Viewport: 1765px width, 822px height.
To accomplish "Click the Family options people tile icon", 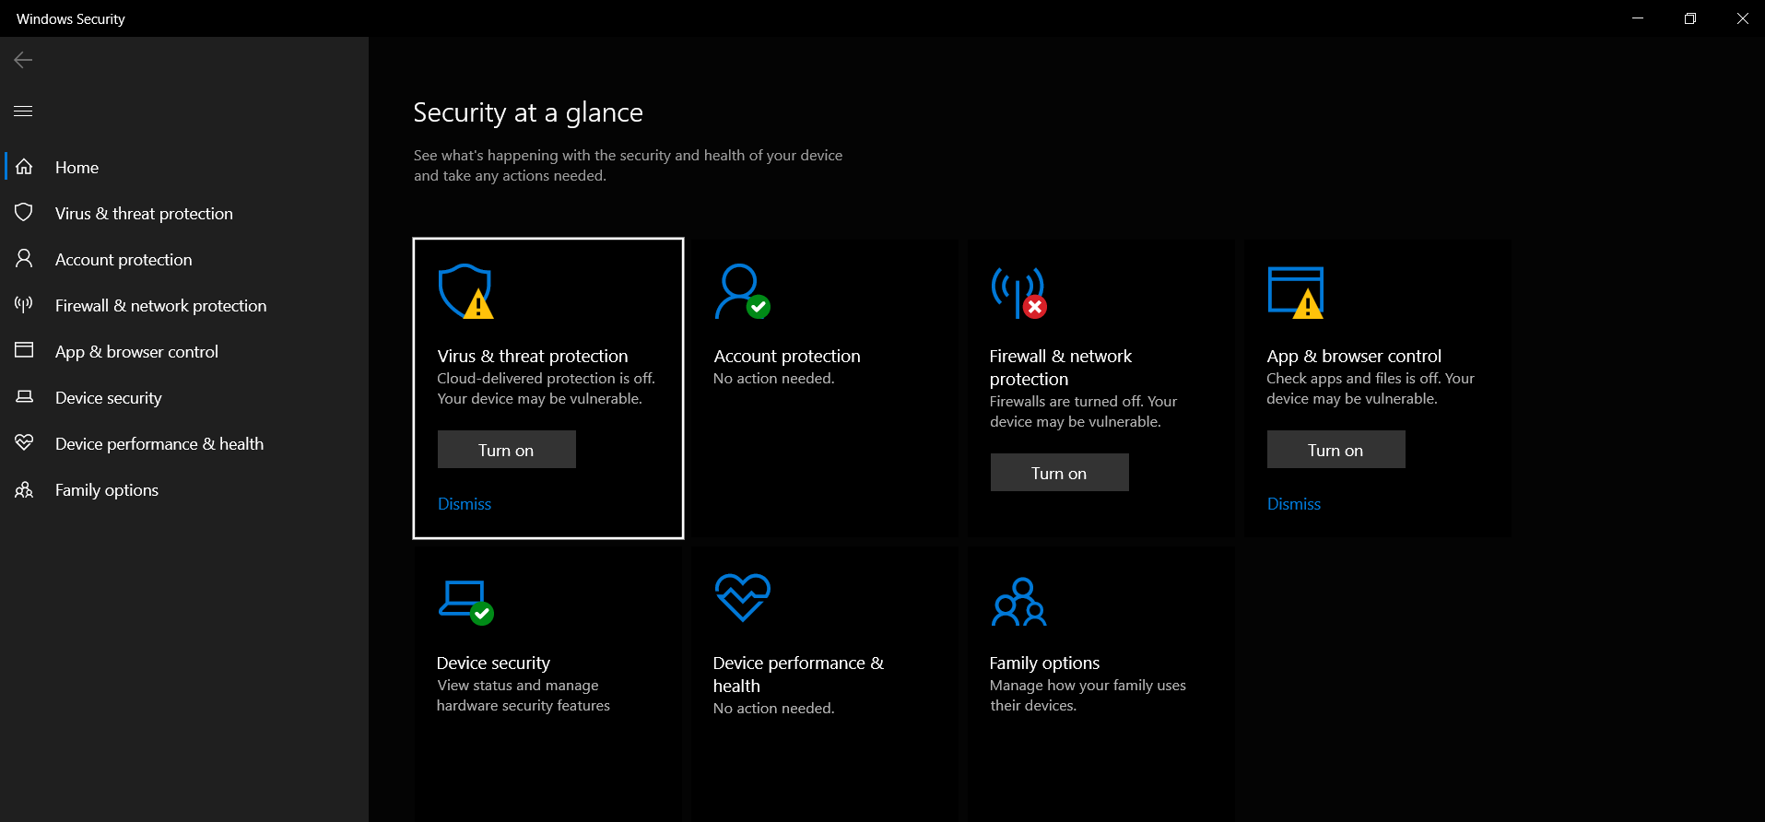I will 1018,602.
